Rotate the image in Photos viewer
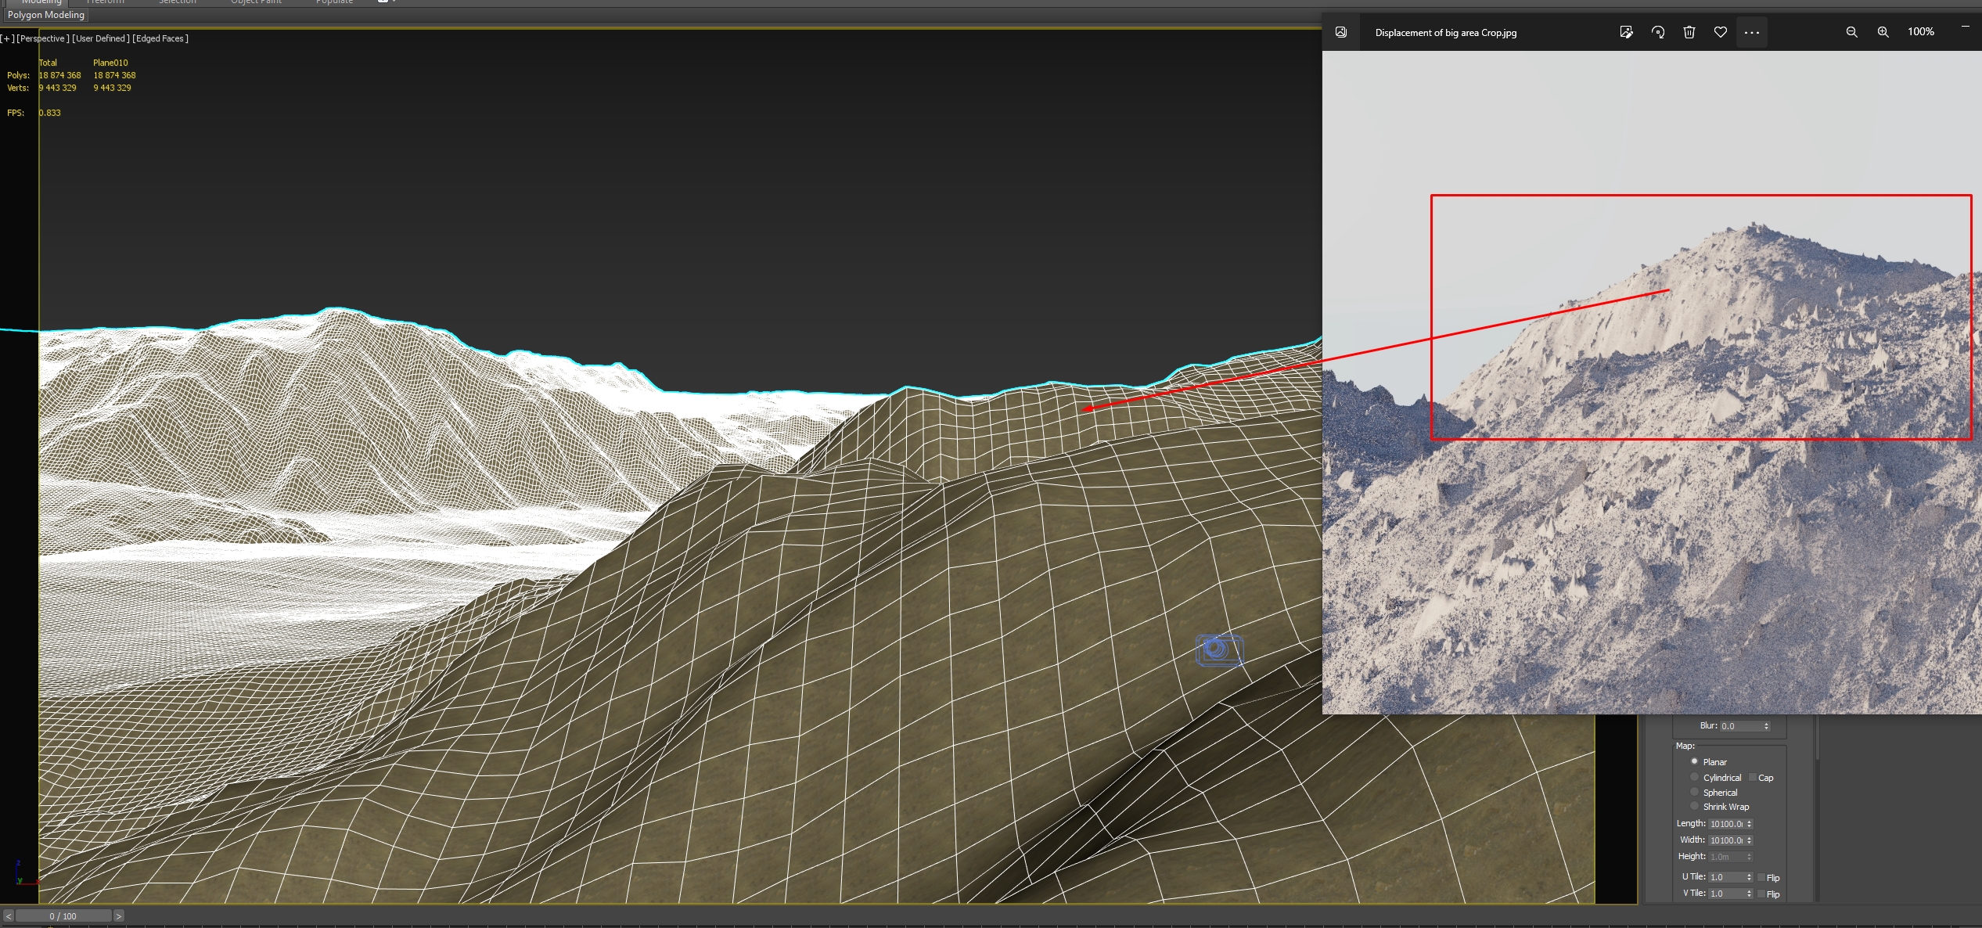The image size is (1982, 928). [x=1658, y=32]
